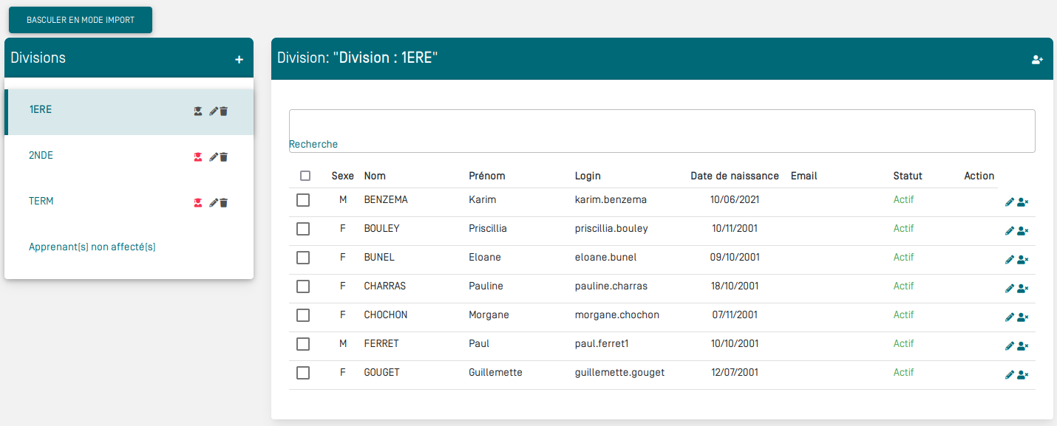Remove Priscillia BOULEY from the division
Screen dimensions: 1057x426
coord(1023,231)
